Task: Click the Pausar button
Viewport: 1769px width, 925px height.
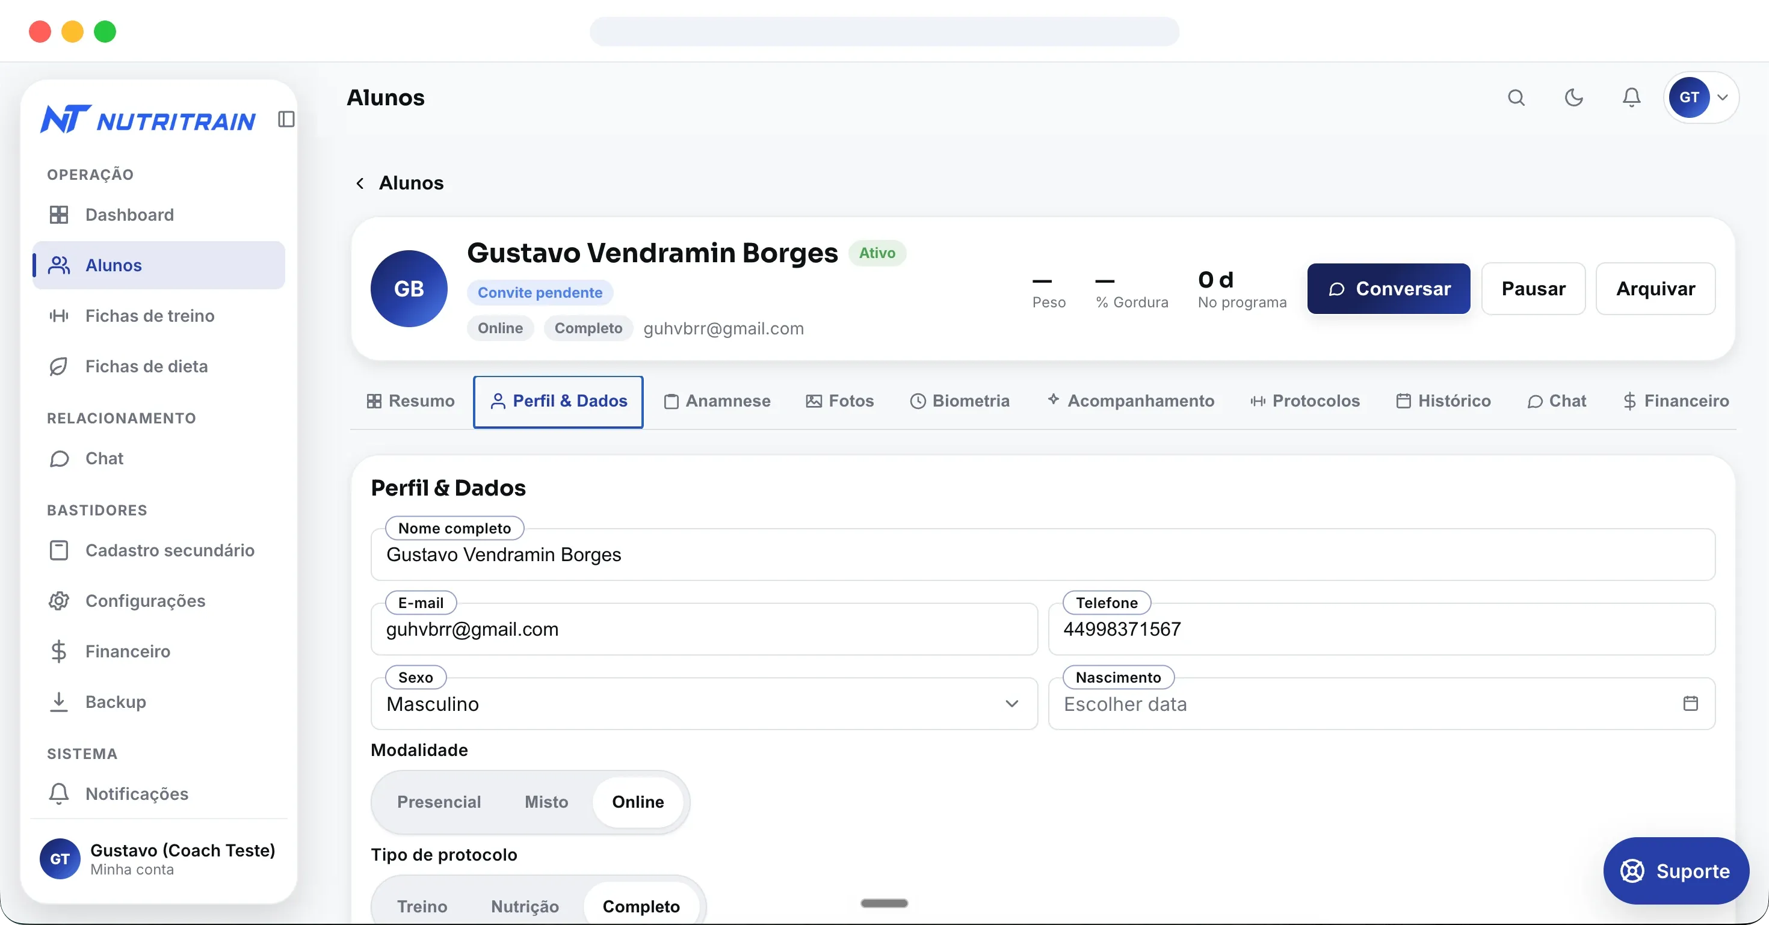Action: tap(1534, 289)
